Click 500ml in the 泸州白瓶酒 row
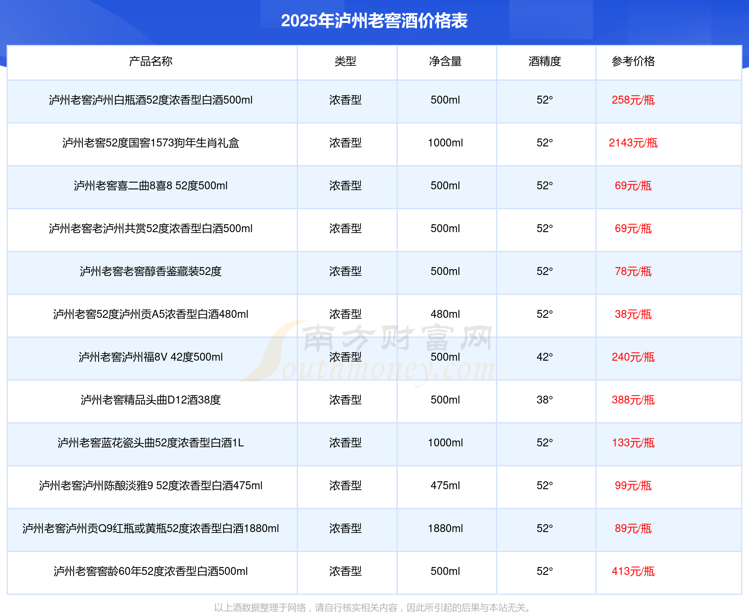 coord(445,100)
